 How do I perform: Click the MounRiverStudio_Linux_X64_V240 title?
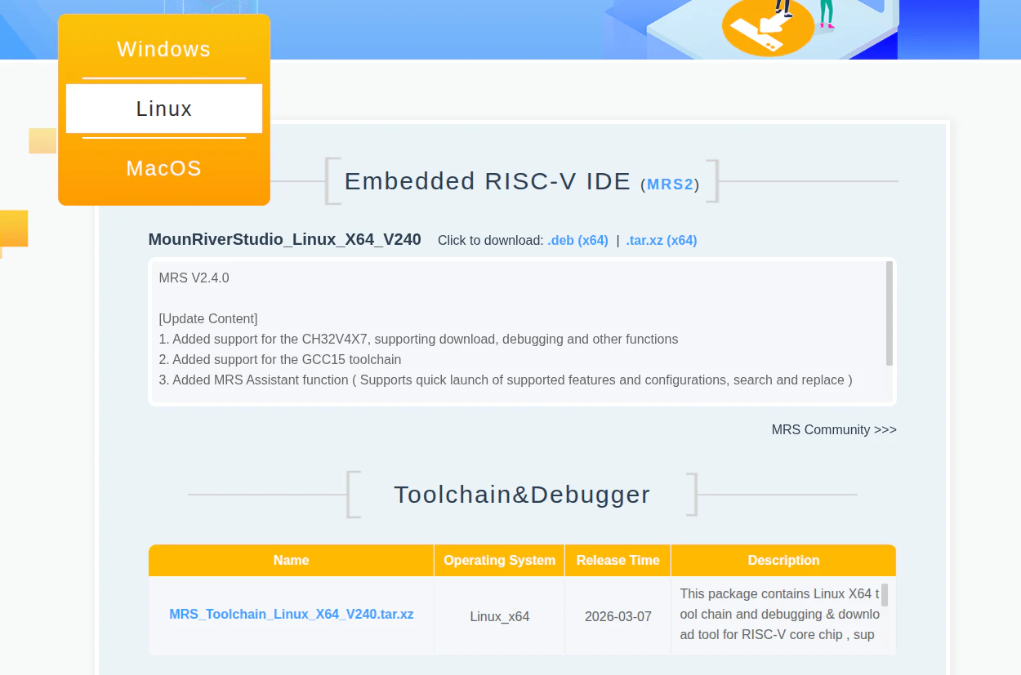(x=285, y=239)
